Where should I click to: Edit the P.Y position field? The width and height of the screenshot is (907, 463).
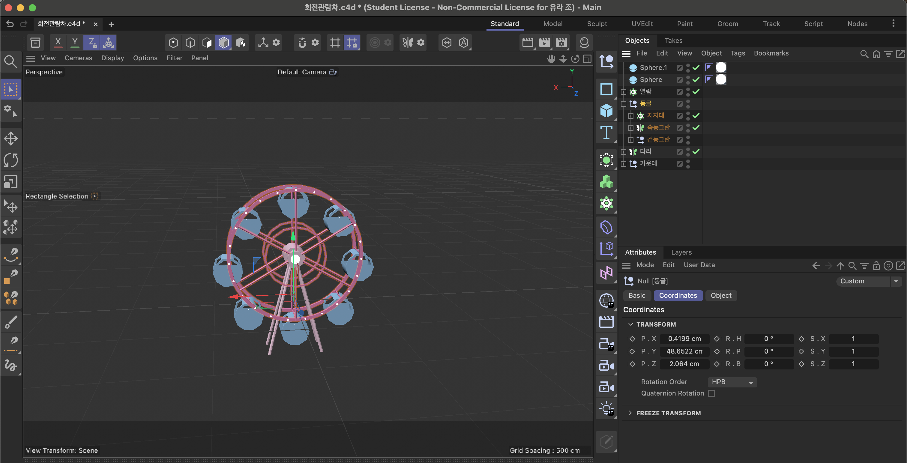(x=684, y=351)
